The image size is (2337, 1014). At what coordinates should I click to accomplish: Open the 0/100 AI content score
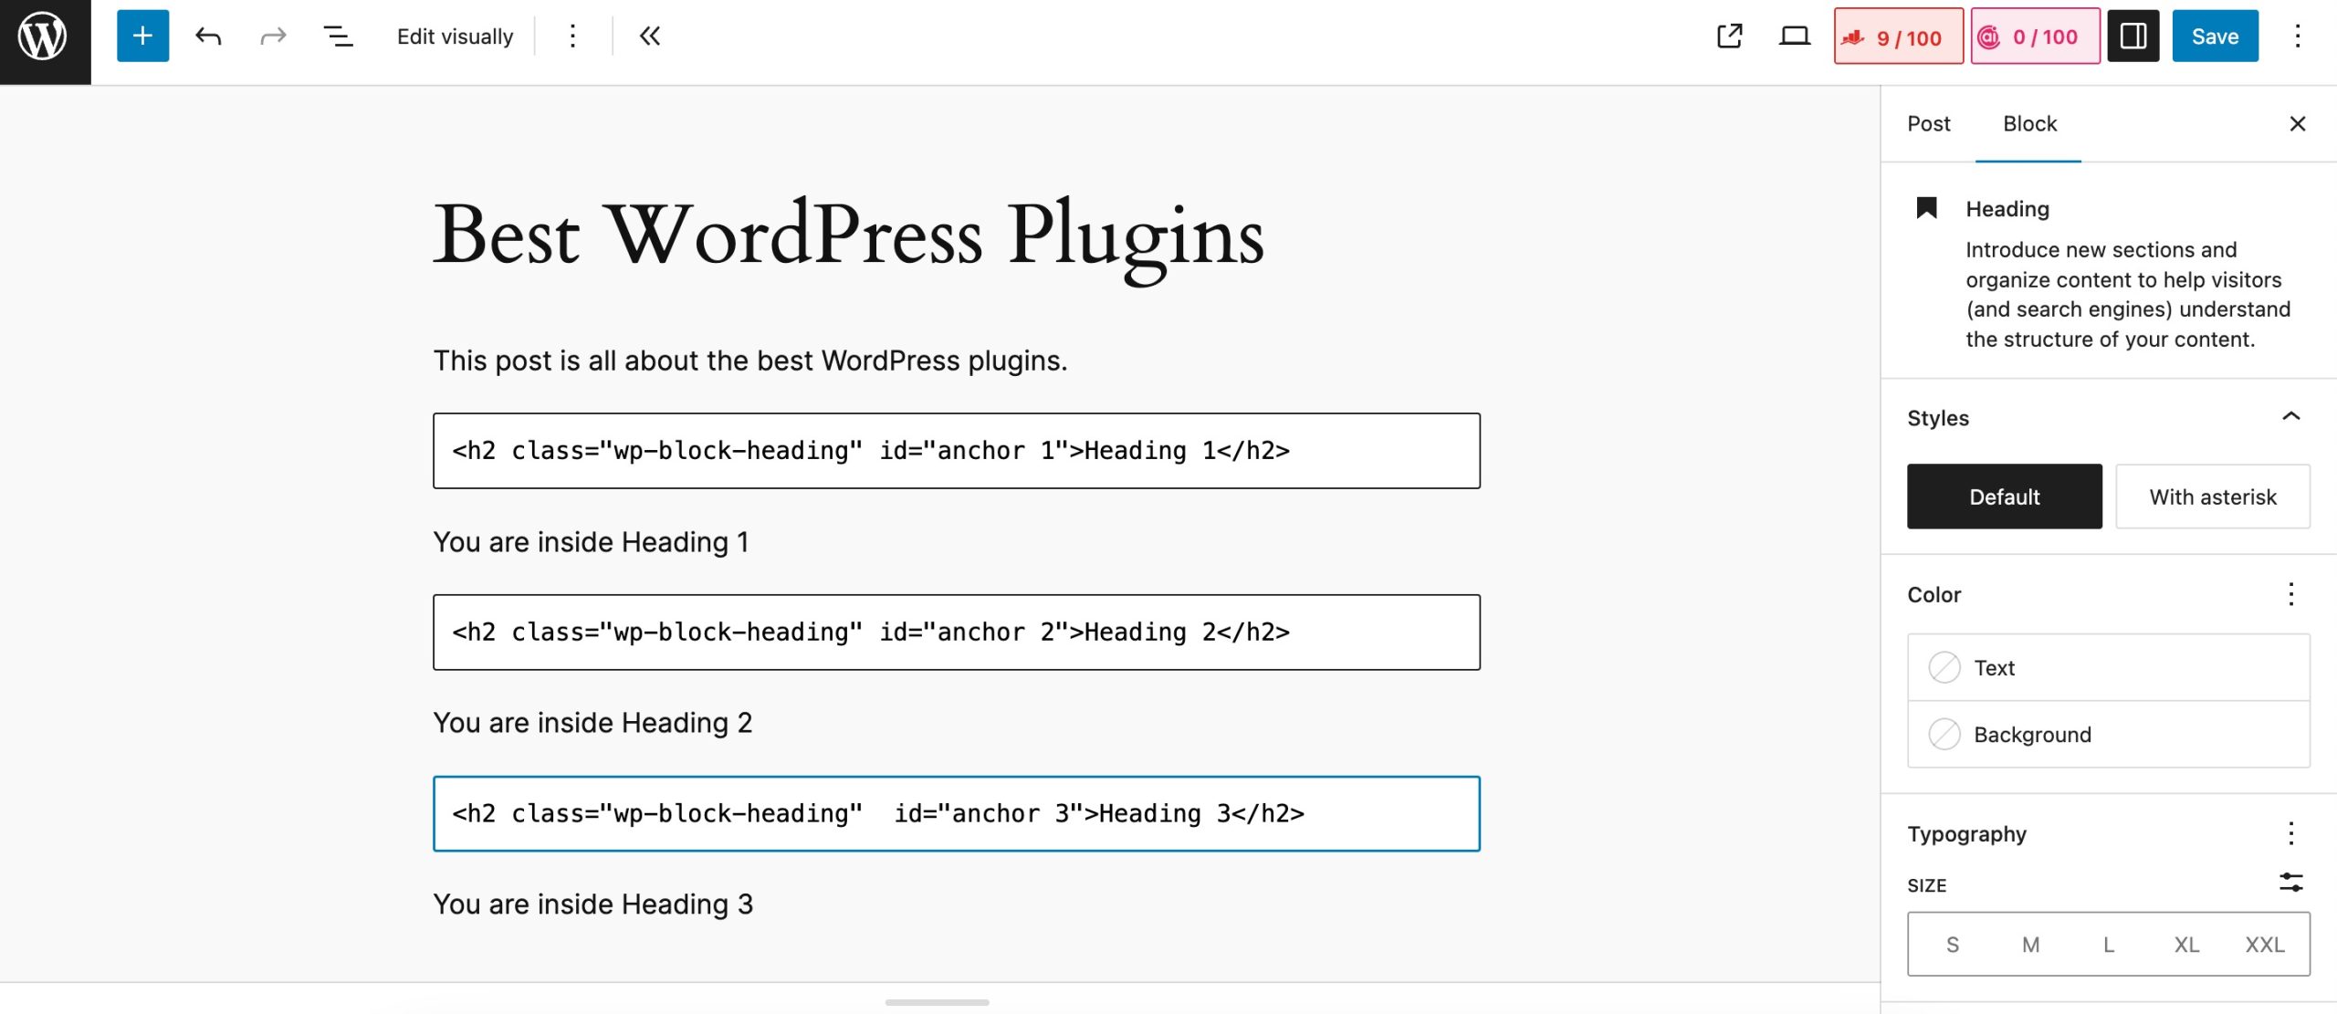(x=2035, y=37)
